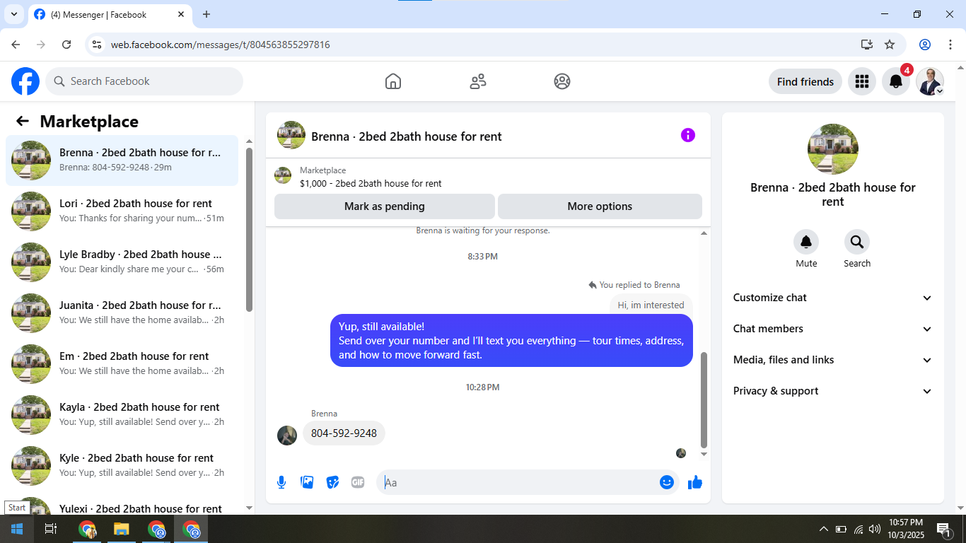
Task: Click the chat messages scrollbar thumb
Action: (704, 400)
